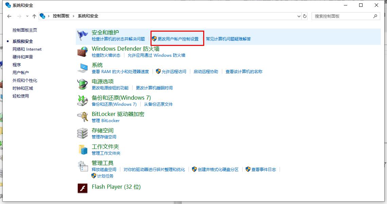
Task: Select 时钟和区域 in the sidebar
Action: pyautogui.click(x=23, y=88)
